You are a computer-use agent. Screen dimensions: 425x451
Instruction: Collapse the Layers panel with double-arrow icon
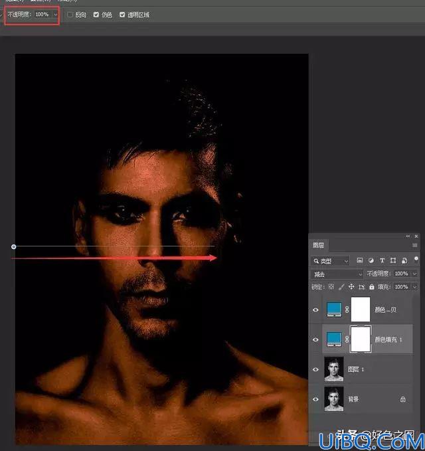[408, 236]
